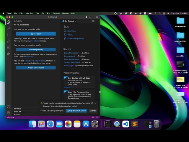Open Learn the Fundamentals walkthrough
Screen dimensions: 189x142
coord(79,95)
